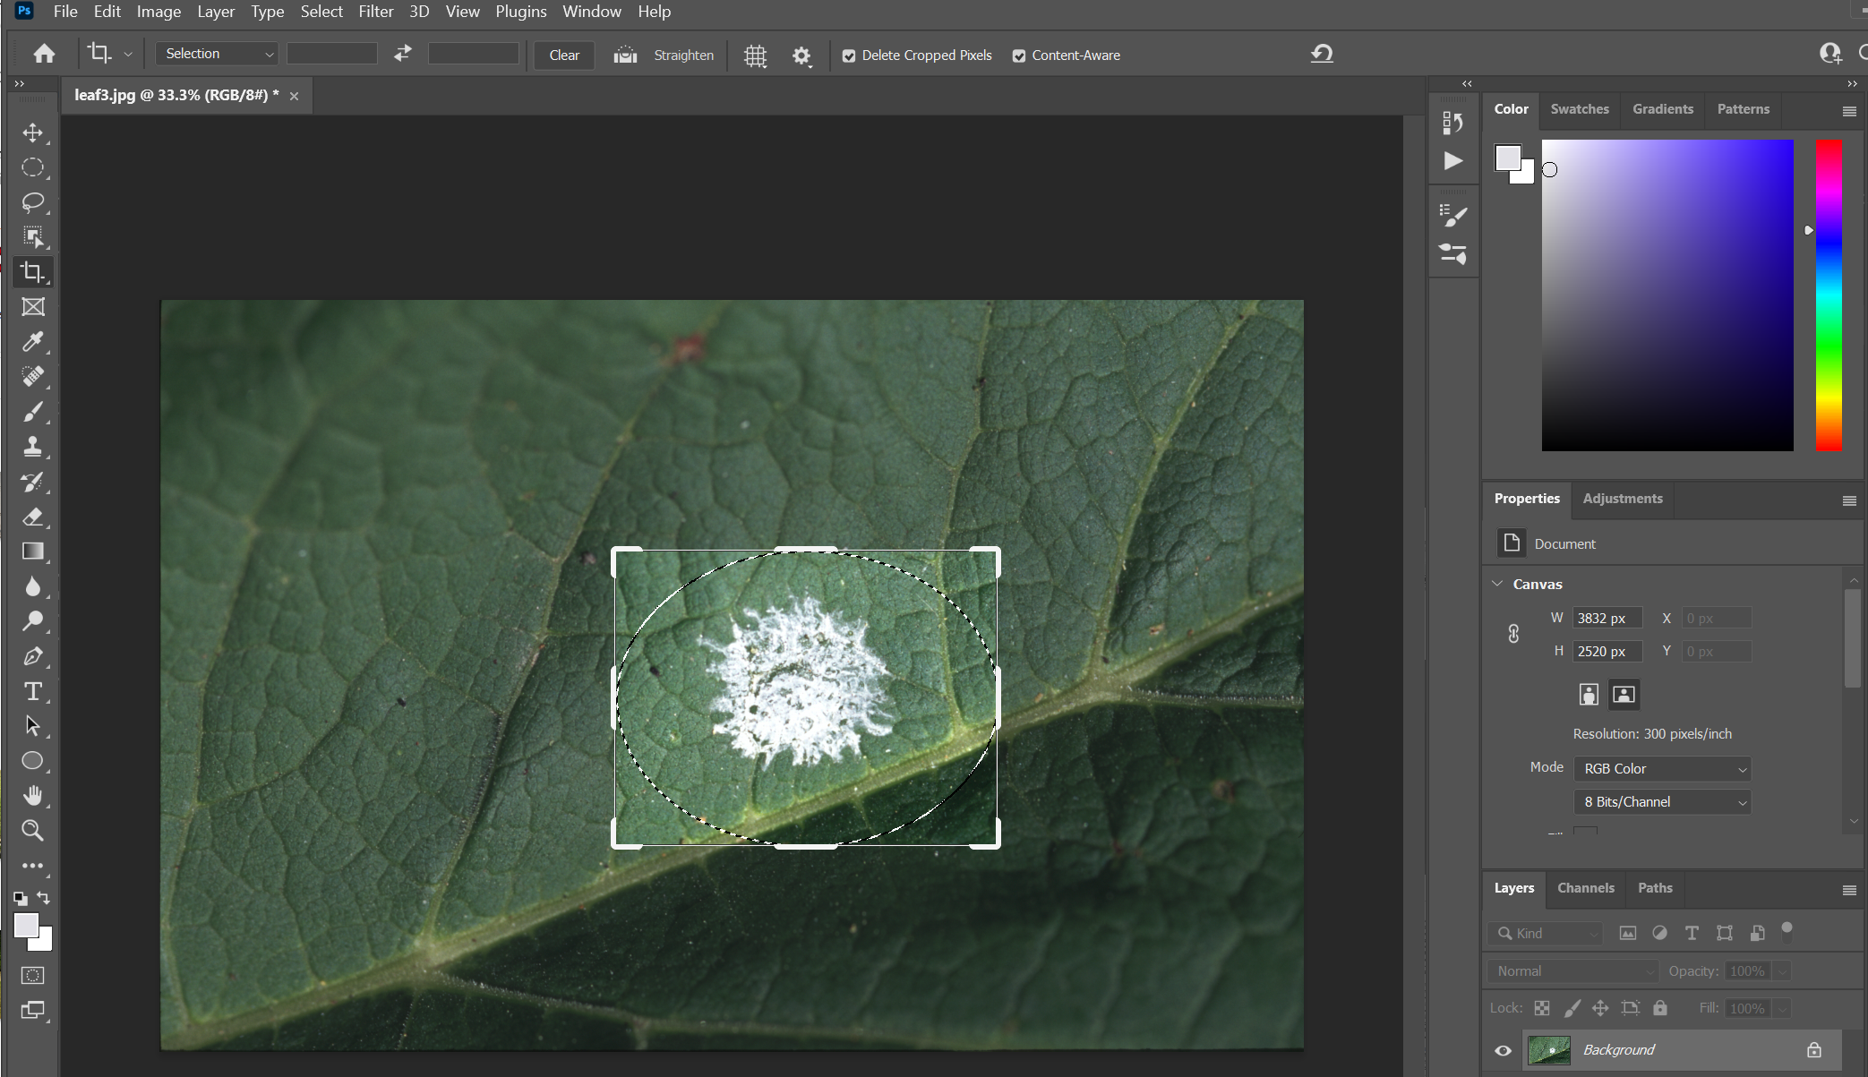
Task: Click foreground color swatch in Color panel
Action: 1508,158
